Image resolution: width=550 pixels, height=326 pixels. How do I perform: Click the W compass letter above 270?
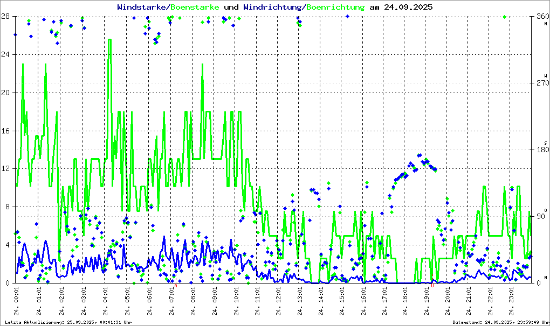point(546,75)
